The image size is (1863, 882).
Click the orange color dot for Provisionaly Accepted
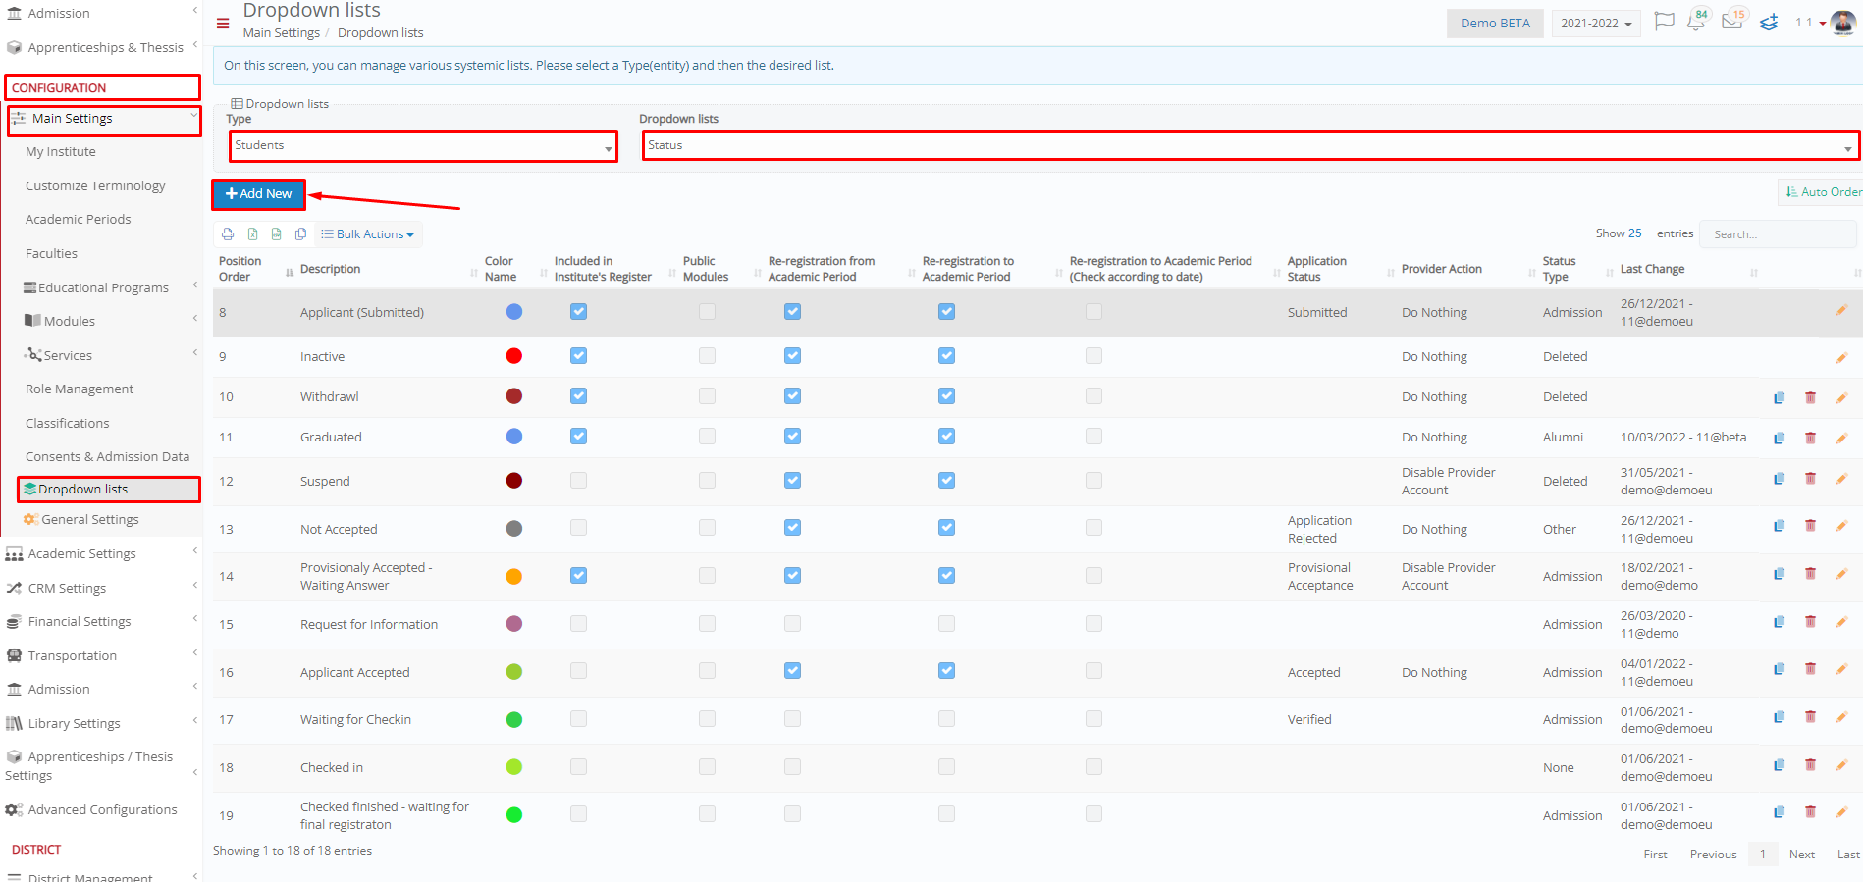point(513,576)
